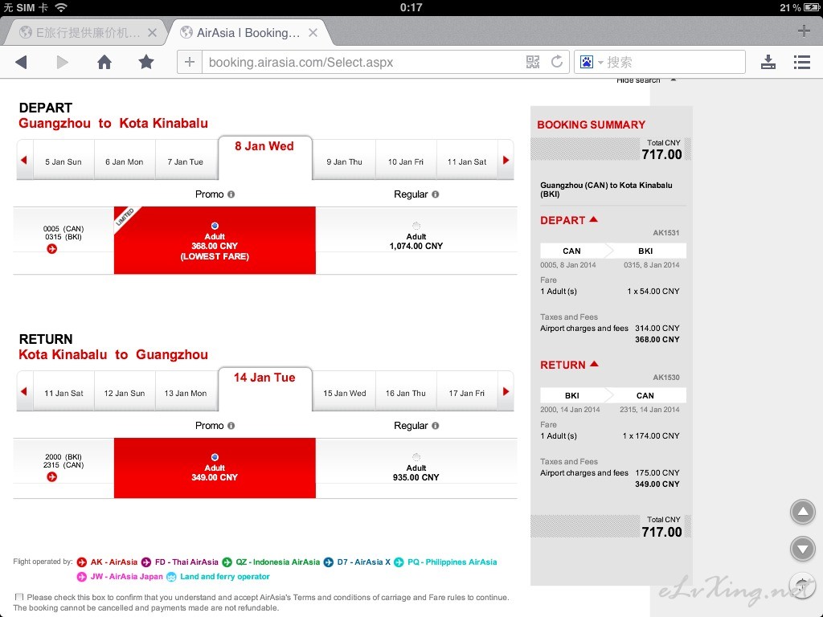The image size is (823, 617).
Task: Choose 17 Jan Fri return date
Action: (x=467, y=394)
